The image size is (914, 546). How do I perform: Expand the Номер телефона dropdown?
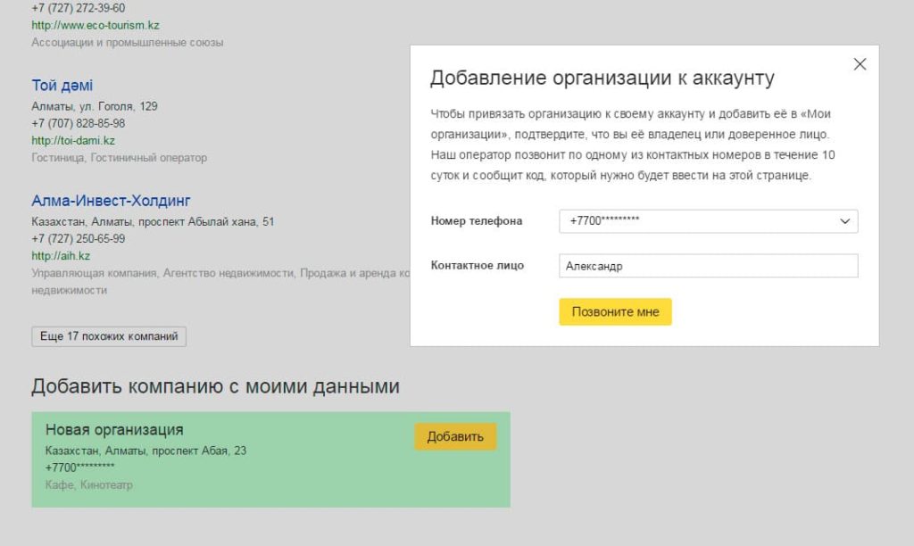coord(844,221)
